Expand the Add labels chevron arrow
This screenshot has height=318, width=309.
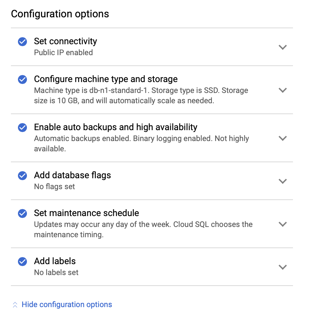[283, 267]
